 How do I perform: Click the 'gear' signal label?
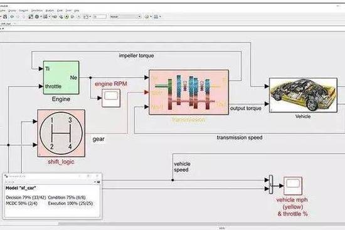pos(98,139)
